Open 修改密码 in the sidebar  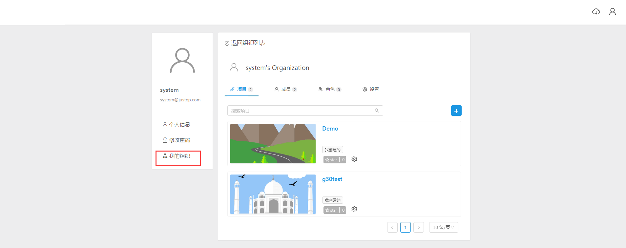177,140
